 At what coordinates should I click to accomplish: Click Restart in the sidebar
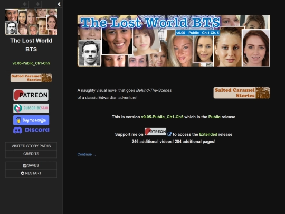pos(31,173)
